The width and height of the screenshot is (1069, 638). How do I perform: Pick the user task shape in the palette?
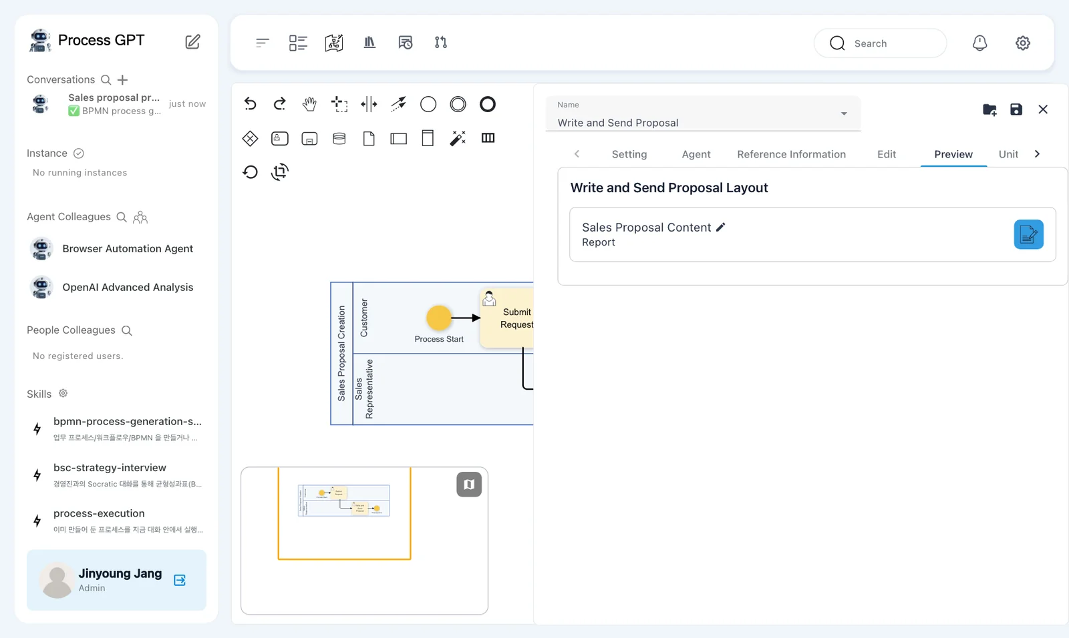click(280, 139)
